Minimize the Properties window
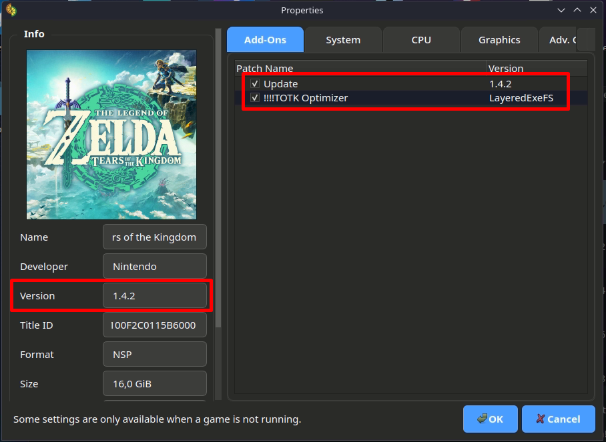 (561, 10)
